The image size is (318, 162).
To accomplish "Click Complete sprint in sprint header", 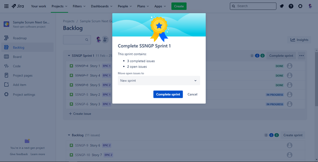I will point(281,56).
